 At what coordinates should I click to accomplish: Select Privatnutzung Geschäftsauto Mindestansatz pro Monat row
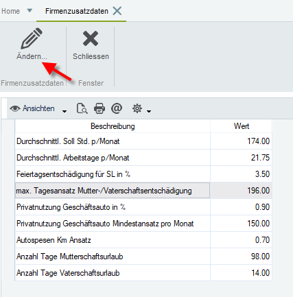[x=143, y=224]
